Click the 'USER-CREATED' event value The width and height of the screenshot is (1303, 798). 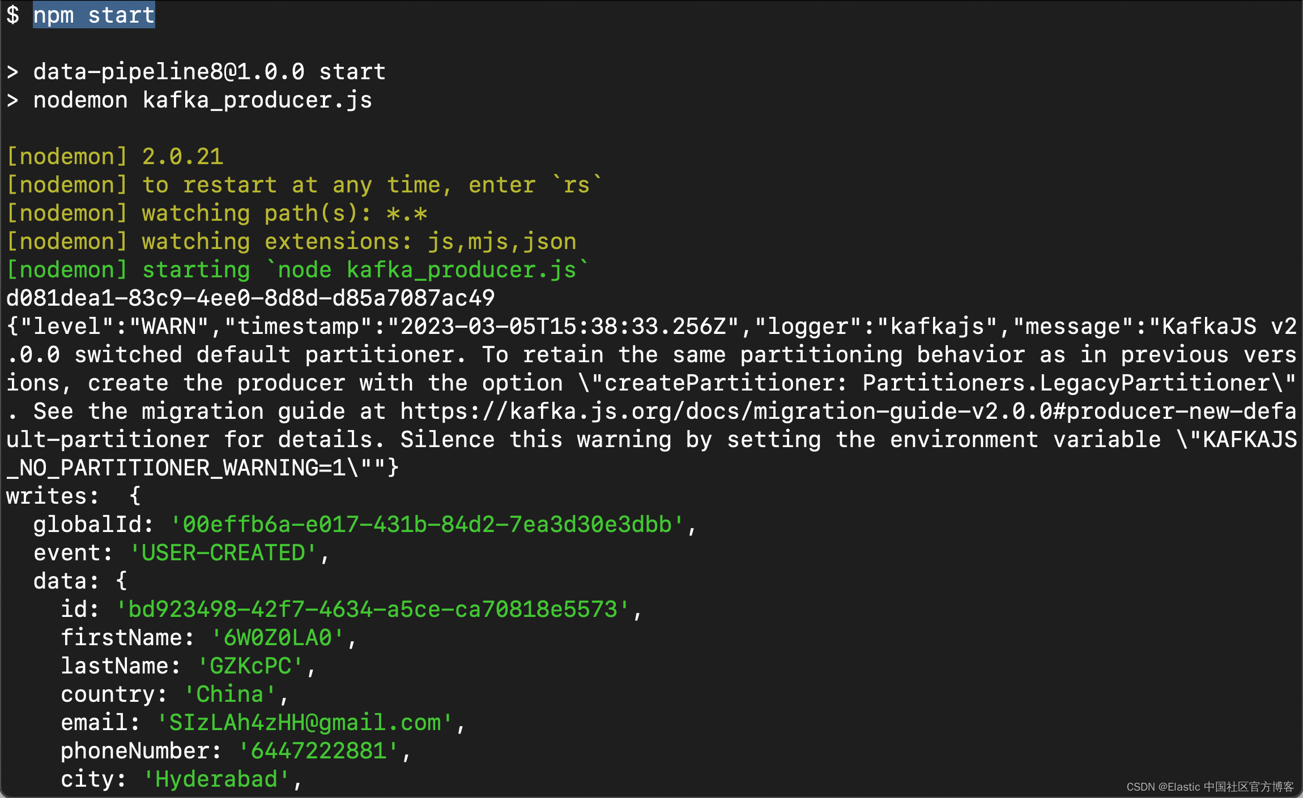223,553
